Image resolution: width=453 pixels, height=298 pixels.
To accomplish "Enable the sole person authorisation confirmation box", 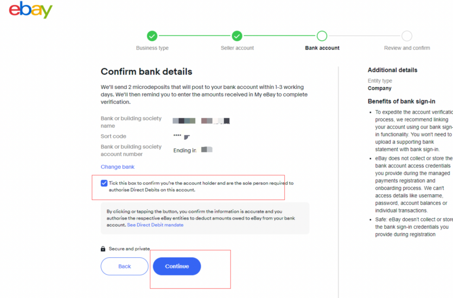I will pos(104,183).
